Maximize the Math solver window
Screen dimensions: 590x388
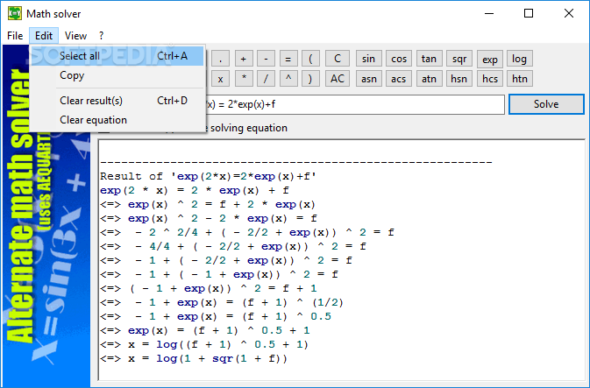coord(529,13)
